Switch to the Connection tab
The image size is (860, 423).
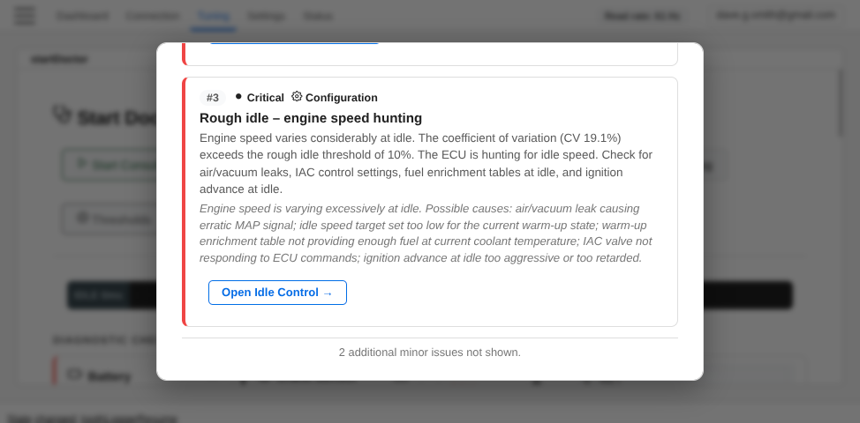tap(152, 16)
